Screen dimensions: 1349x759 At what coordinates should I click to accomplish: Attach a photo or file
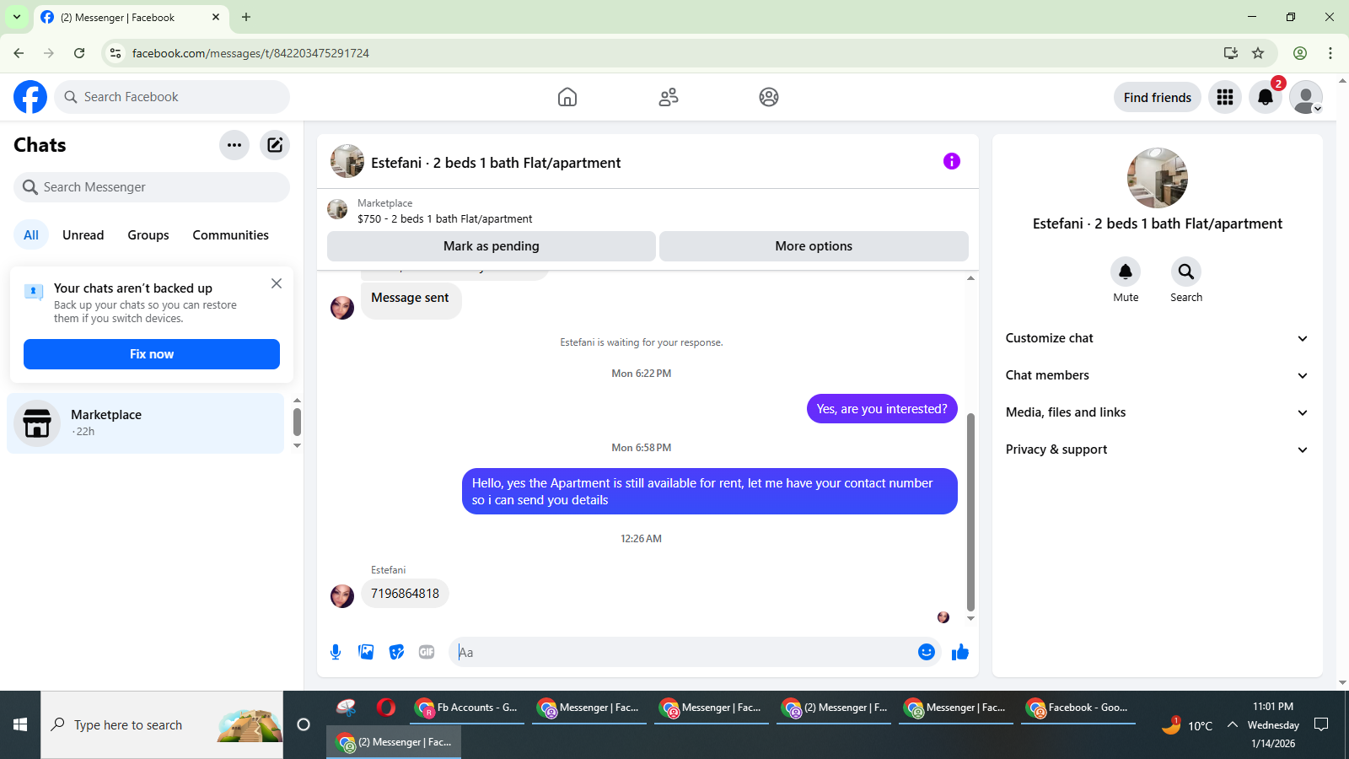(x=366, y=652)
